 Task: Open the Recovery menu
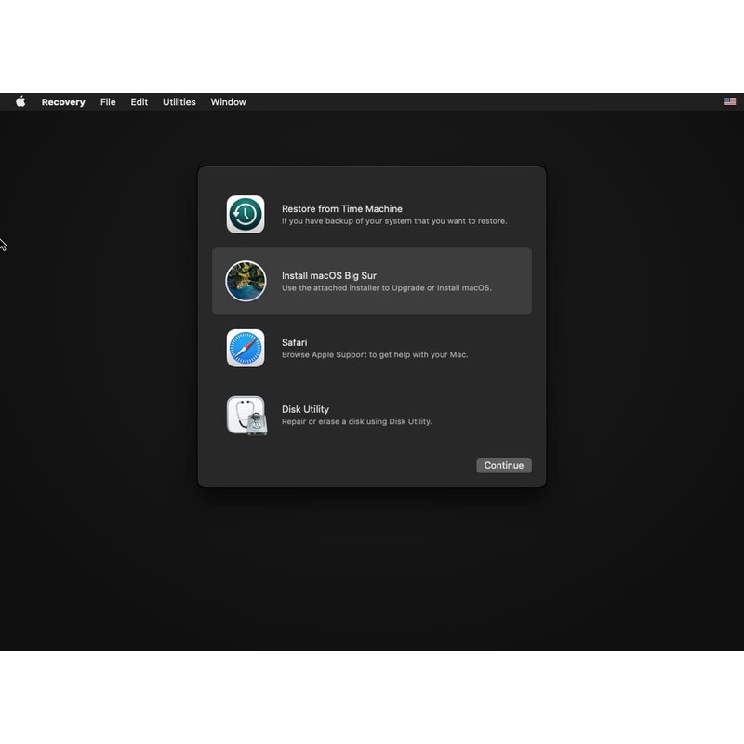pos(63,102)
